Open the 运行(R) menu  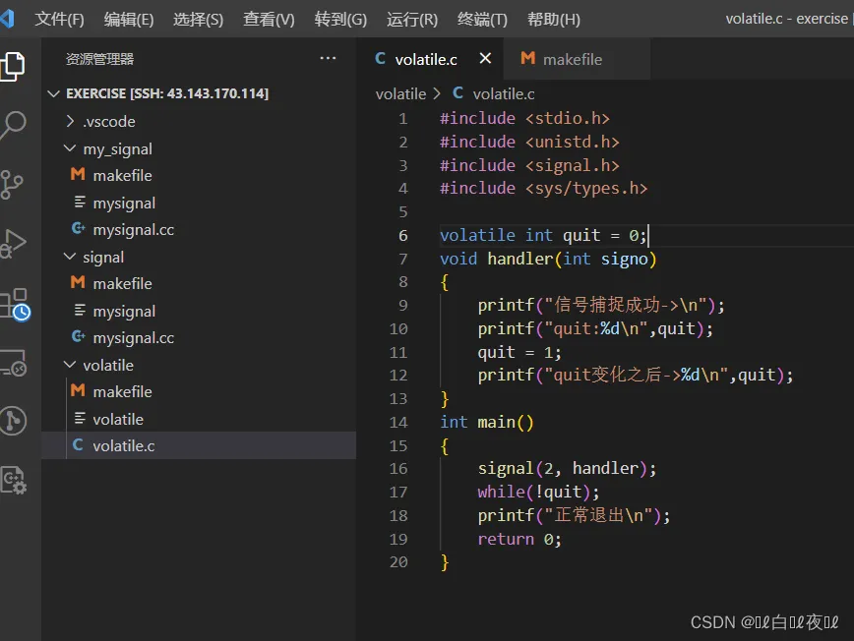click(412, 20)
